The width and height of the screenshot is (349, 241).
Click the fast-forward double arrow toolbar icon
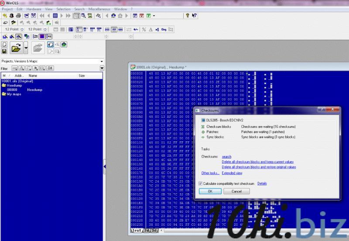(68, 16)
